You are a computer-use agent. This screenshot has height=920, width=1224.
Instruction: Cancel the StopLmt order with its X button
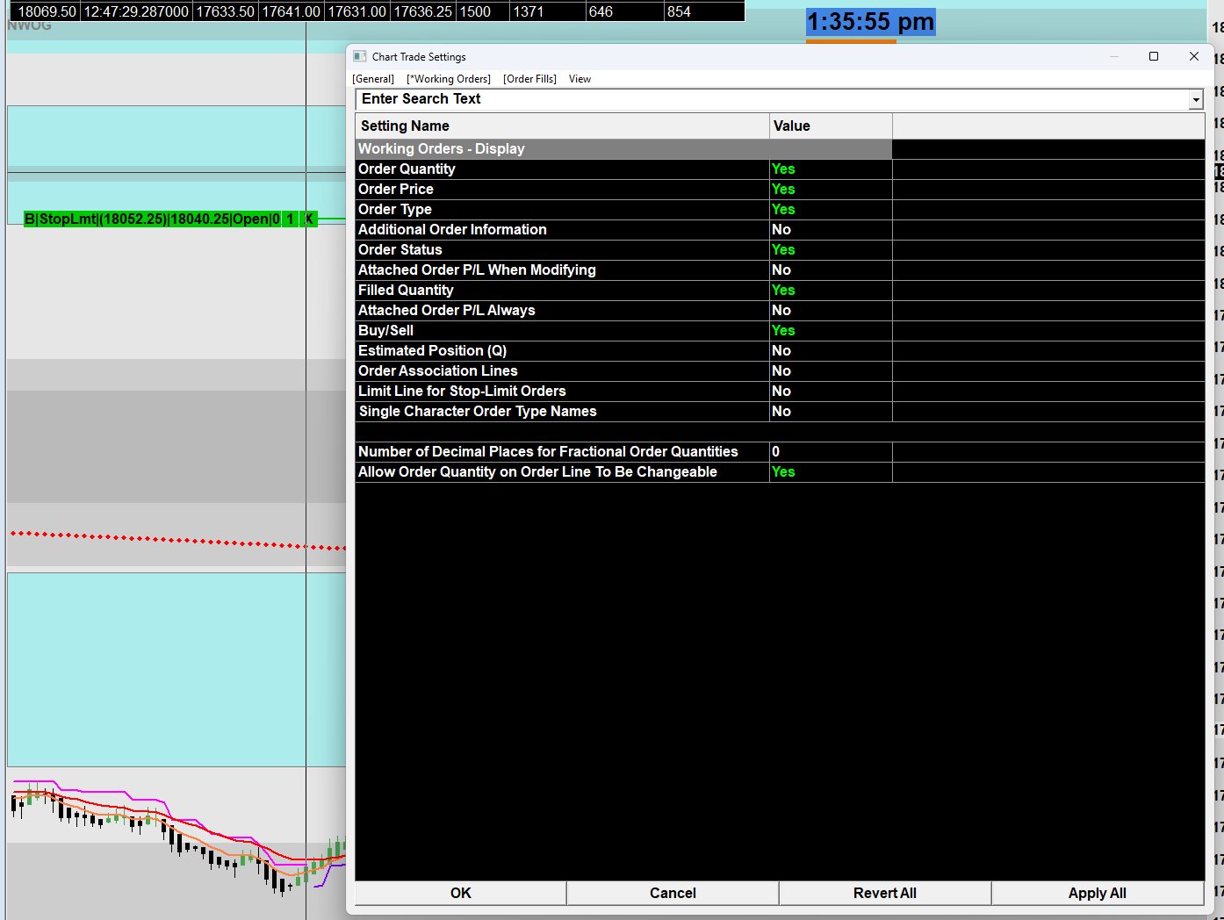(309, 219)
